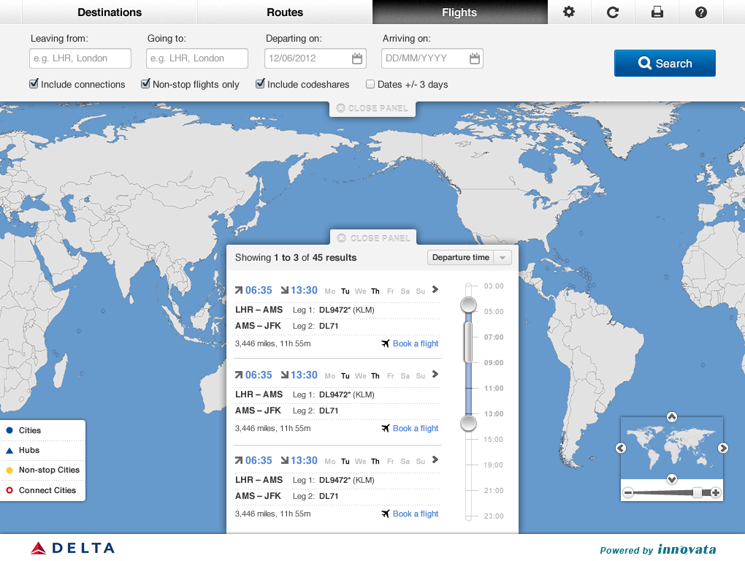
Task: Click Non-stop Cities legend entry
Action: point(43,470)
